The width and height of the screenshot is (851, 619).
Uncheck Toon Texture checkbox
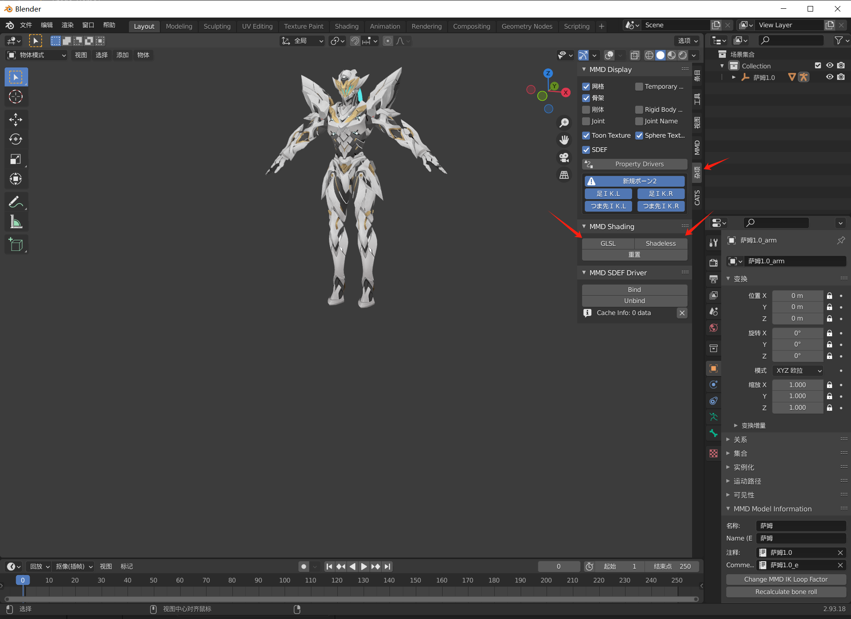(586, 135)
